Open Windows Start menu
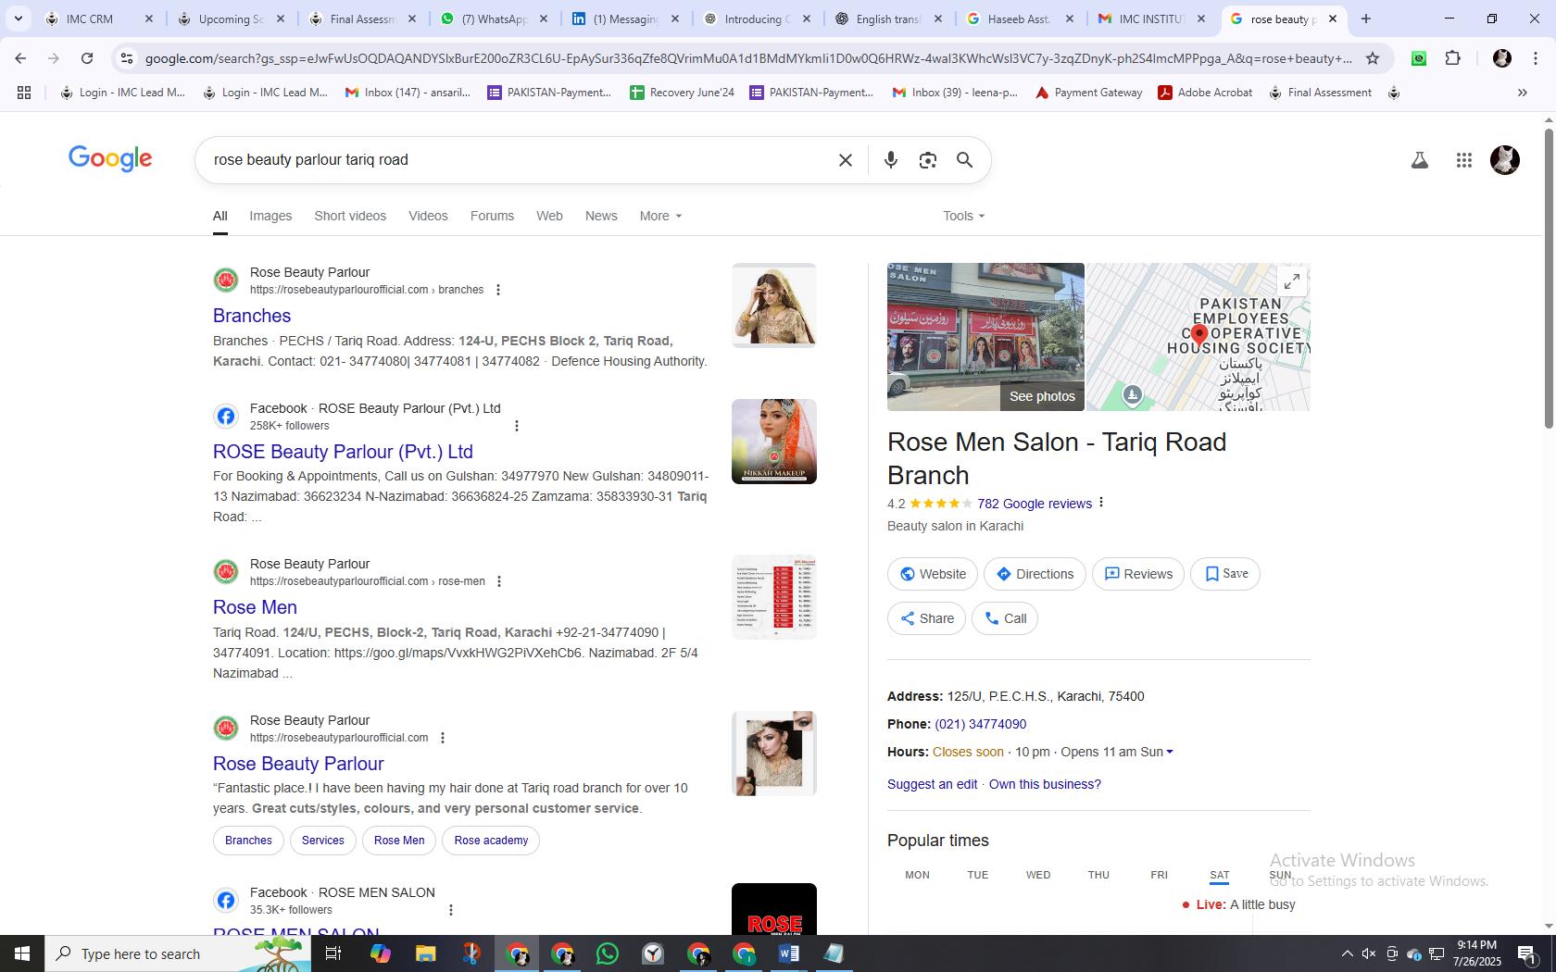This screenshot has height=972, width=1556. [22, 953]
